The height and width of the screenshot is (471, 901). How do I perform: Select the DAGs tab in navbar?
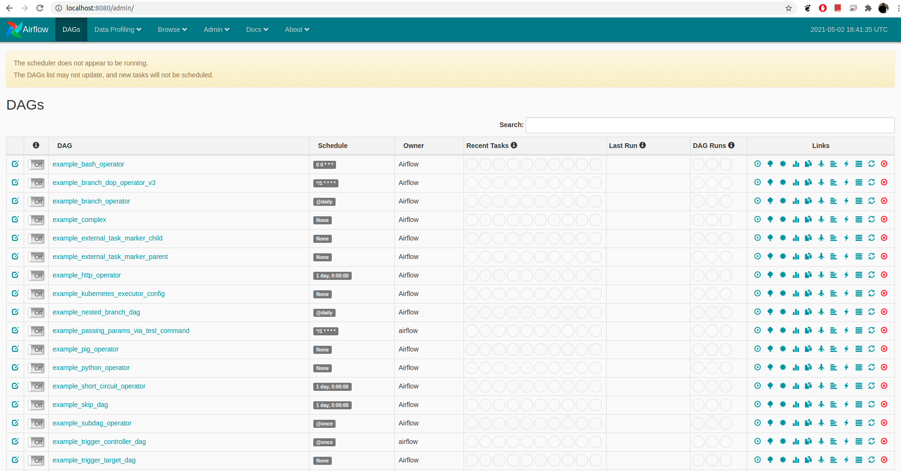(71, 29)
